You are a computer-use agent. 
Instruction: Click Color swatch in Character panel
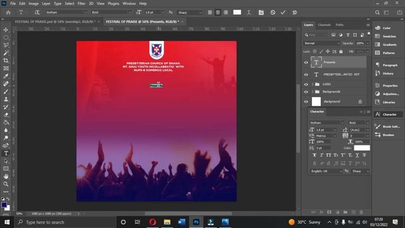pos(362,148)
